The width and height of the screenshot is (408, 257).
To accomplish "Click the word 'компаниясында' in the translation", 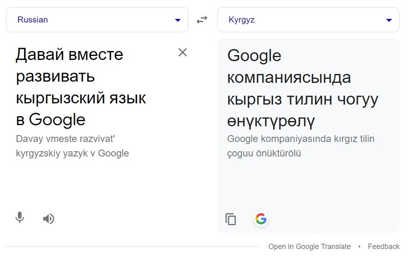I will coord(289,78).
